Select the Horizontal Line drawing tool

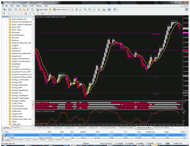[17, 13]
